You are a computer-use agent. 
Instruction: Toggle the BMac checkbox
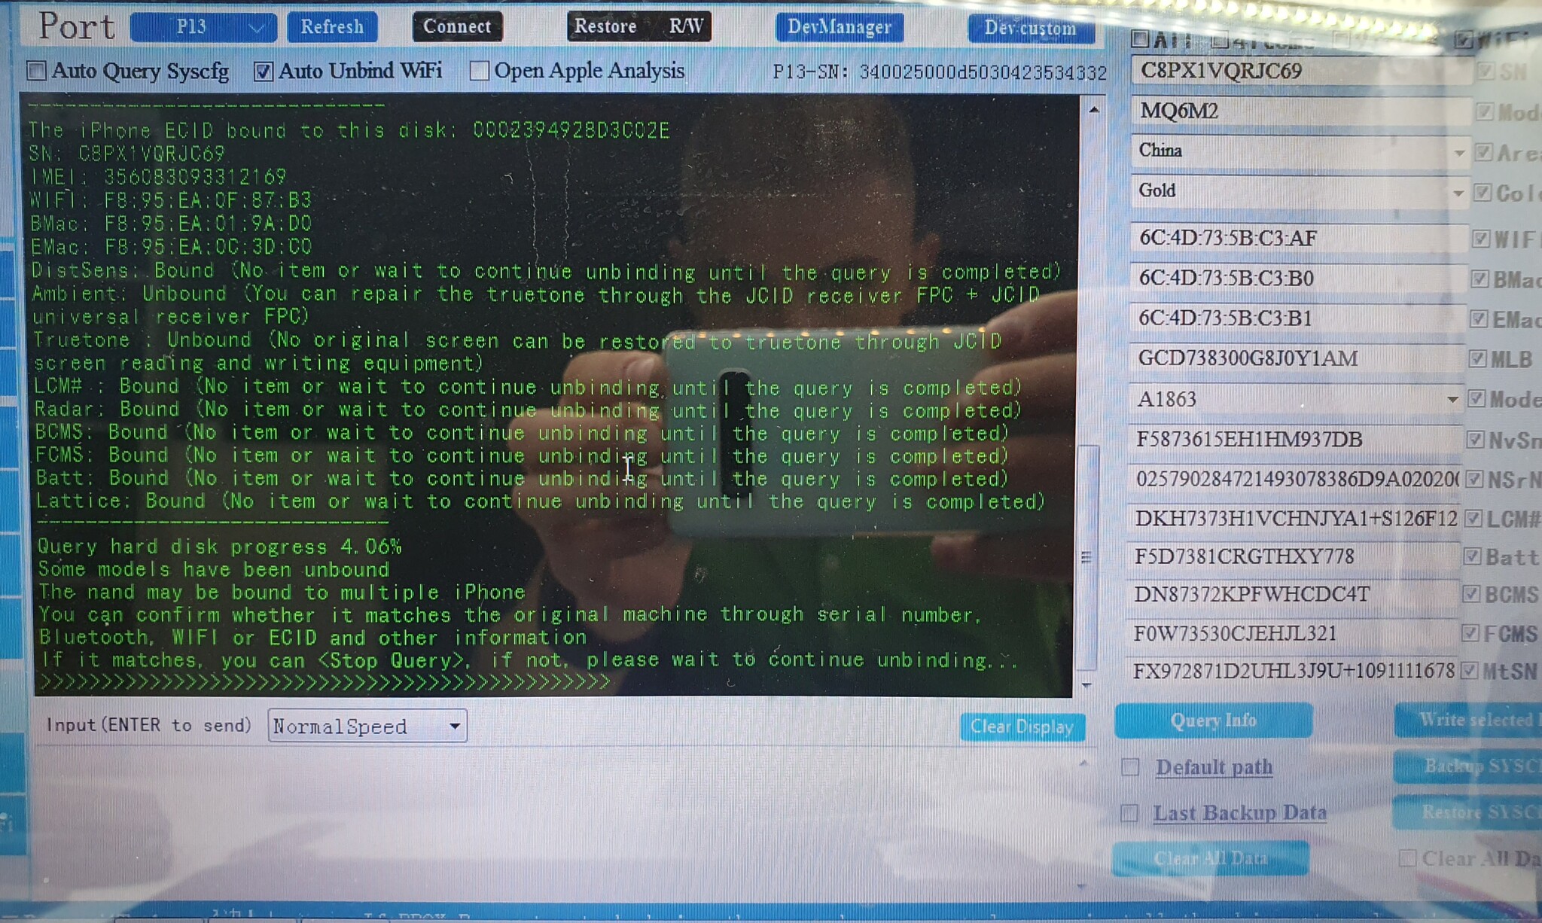(x=1480, y=279)
